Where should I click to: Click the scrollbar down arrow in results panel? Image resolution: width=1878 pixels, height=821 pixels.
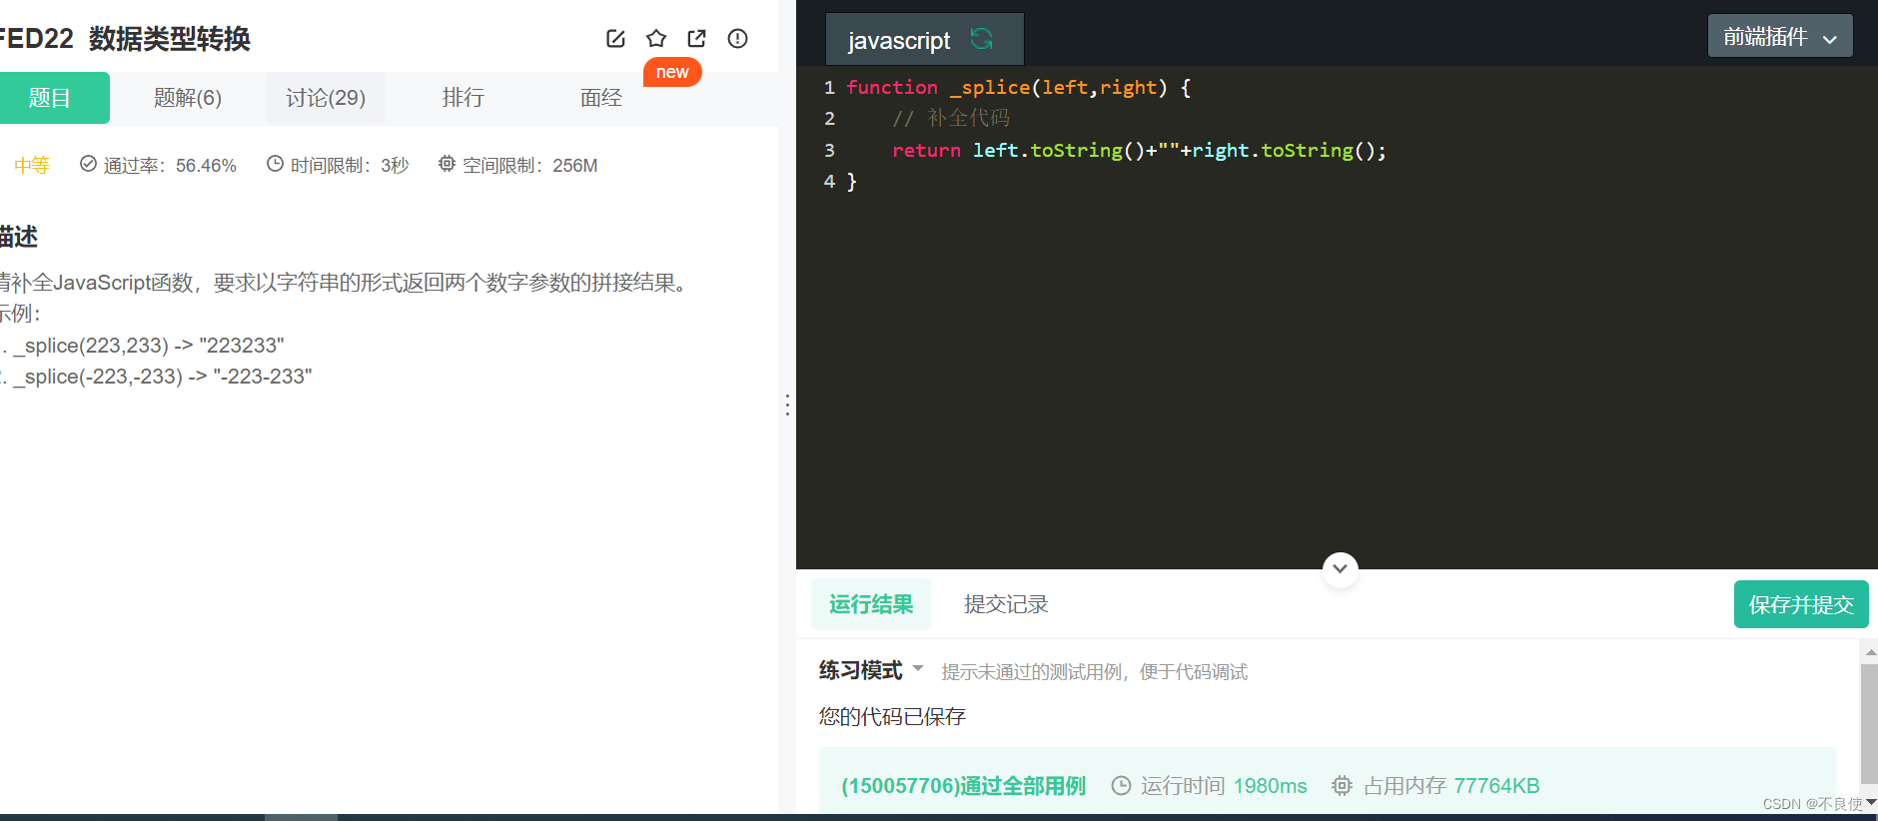tap(1870, 801)
